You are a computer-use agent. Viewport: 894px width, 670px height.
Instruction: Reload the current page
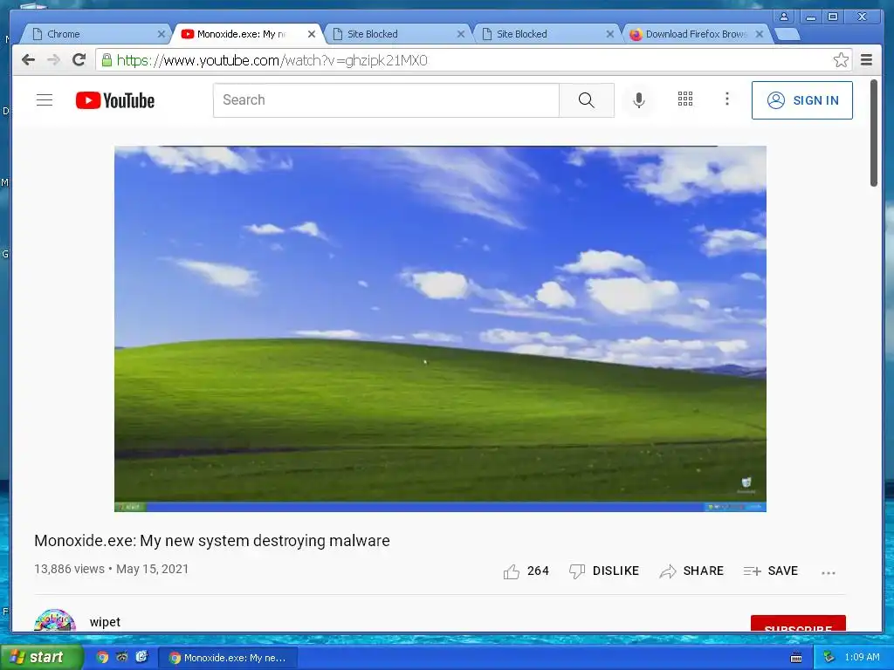[79, 60]
